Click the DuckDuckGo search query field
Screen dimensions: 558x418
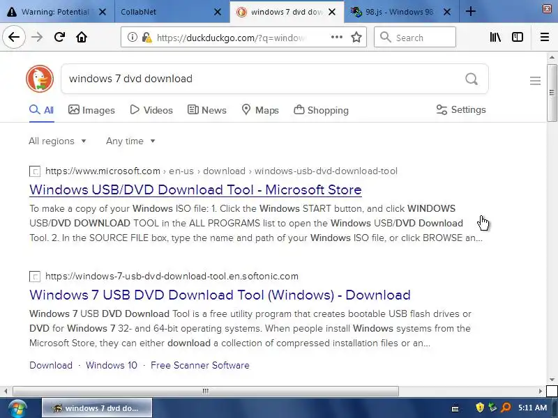click(x=264, y=79)
